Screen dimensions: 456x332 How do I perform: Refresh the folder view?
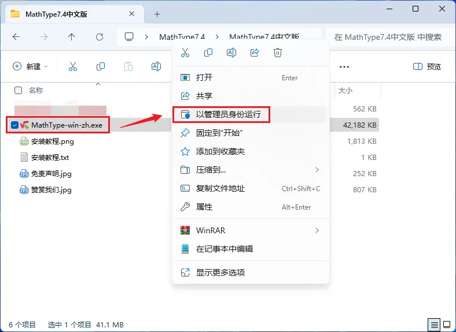coord(100,37)
